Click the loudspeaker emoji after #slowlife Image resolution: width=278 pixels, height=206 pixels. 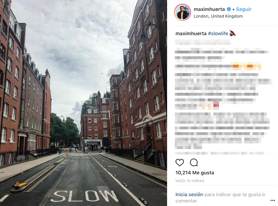[232, 33]
